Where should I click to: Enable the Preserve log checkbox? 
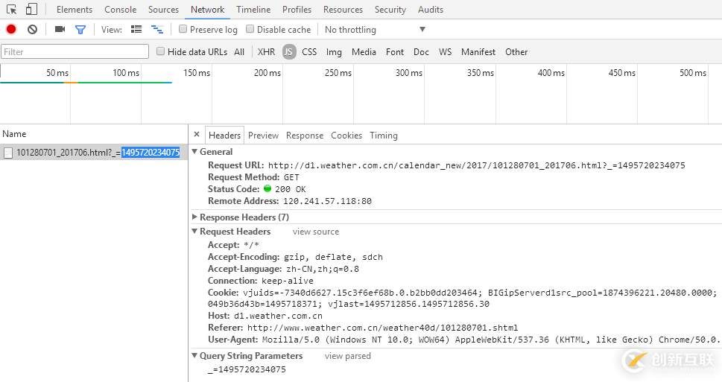coord(183,30)
